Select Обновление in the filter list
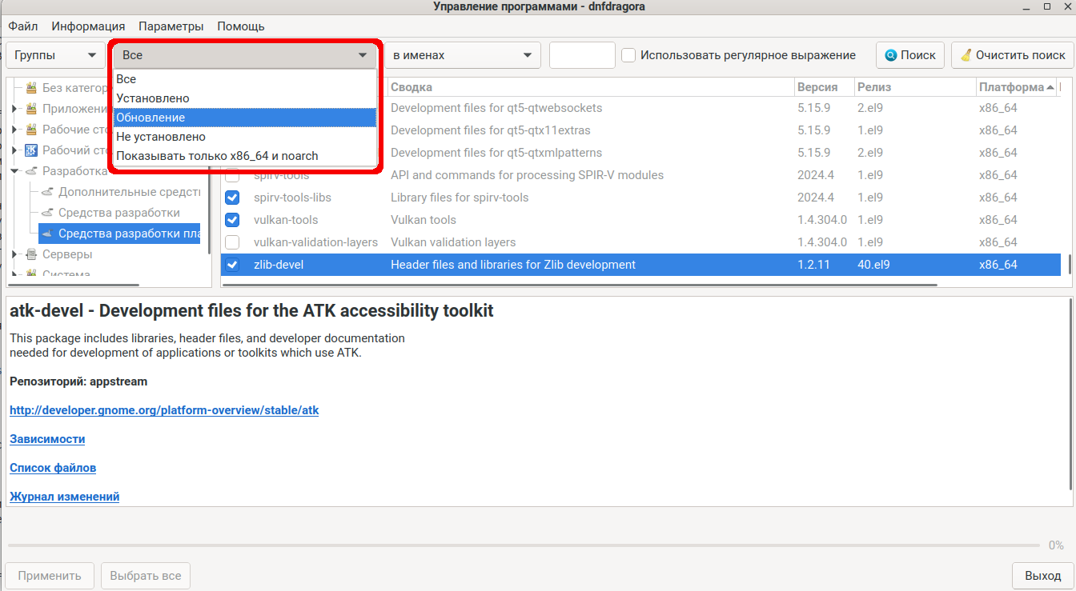 tap(244, 118)
